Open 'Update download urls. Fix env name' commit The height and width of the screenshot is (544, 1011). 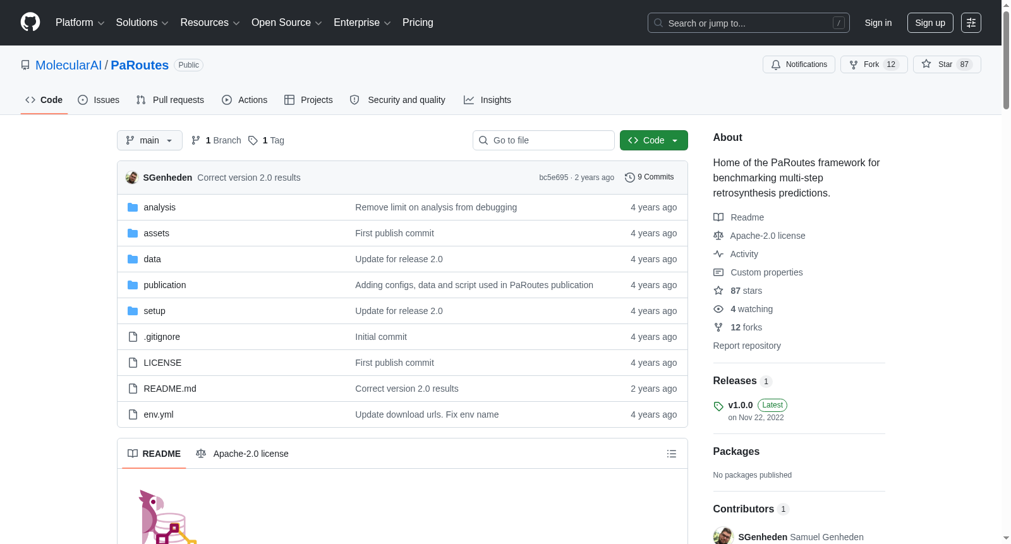click(x=427, y=414)
